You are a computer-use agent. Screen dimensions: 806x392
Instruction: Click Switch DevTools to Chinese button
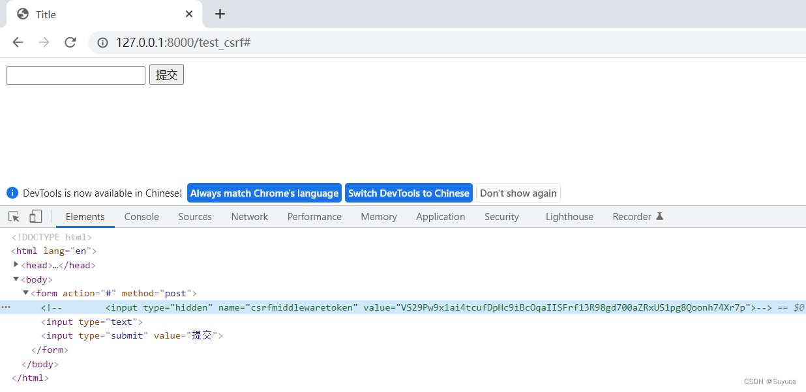408,193
